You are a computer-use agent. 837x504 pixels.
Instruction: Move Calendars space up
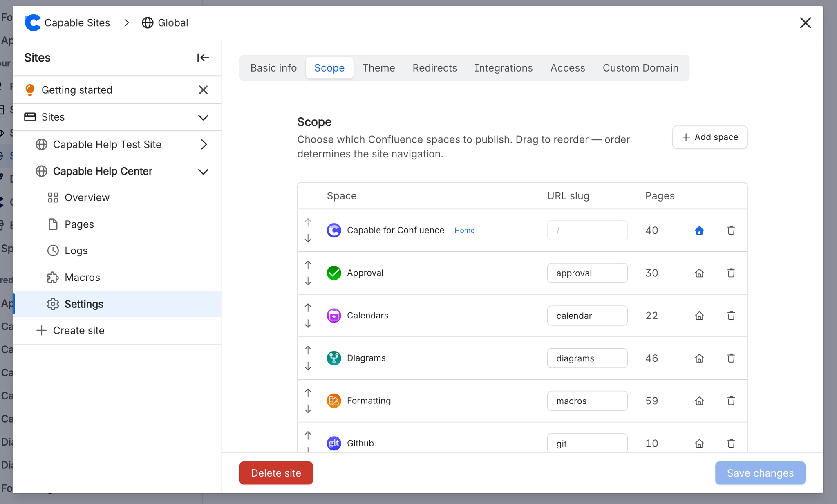(x=308, y=307)
